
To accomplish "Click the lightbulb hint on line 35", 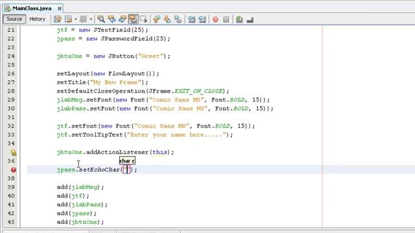I will point(13,152).
